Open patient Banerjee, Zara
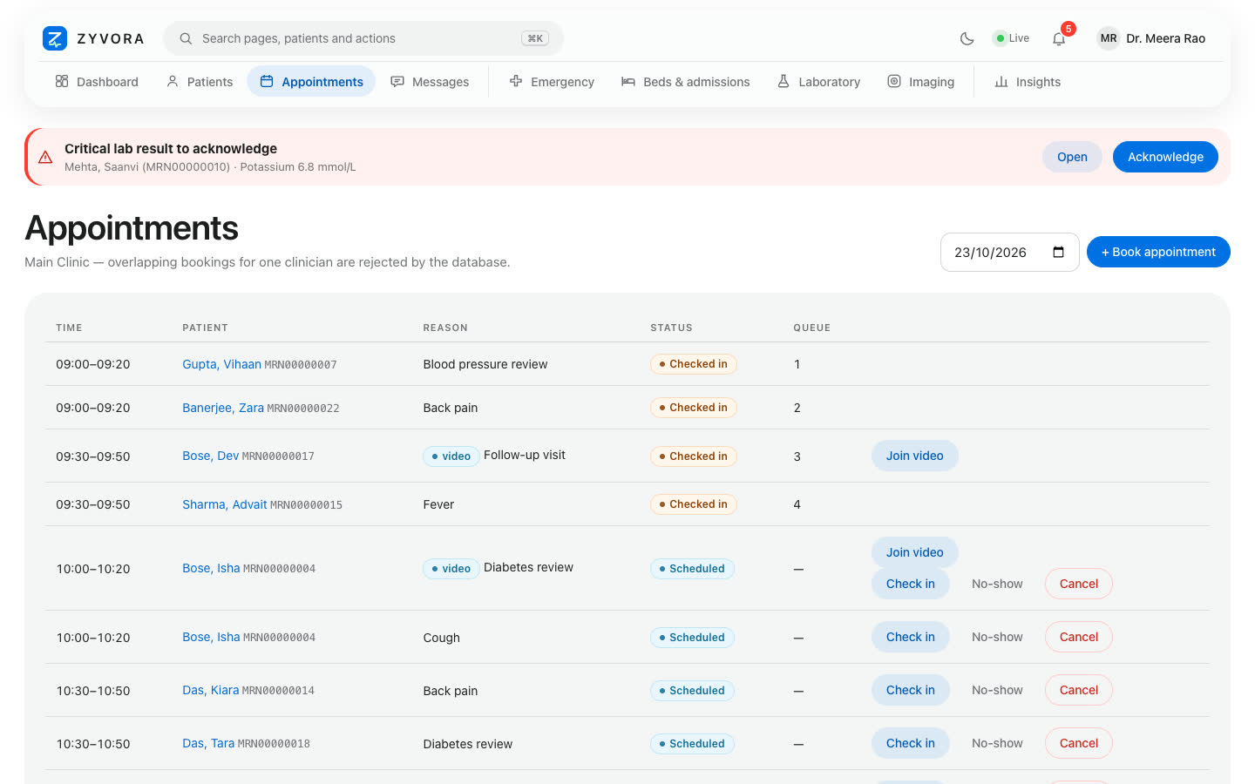Screen dimensions: 1255x784 (223, 408)
